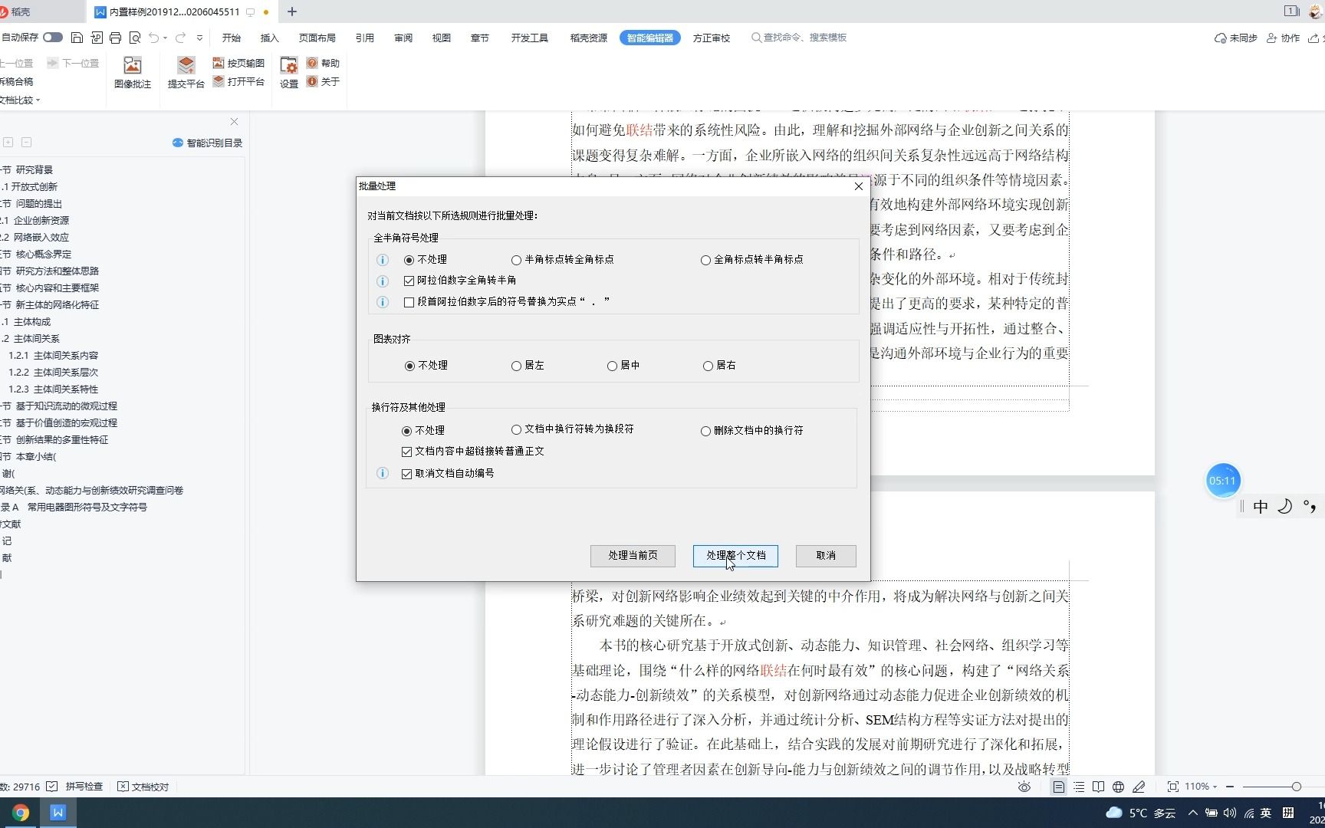Image resolution: width=1325 pixels, height=828 pixels.
Task: Uncheck 取消文档自动编号 checkbox
Action: [x=406, y=474]
